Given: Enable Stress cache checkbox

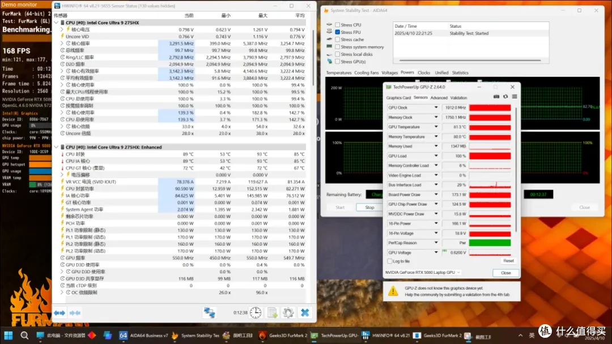Looking at the screenshot, I should (x=338, y=40).
